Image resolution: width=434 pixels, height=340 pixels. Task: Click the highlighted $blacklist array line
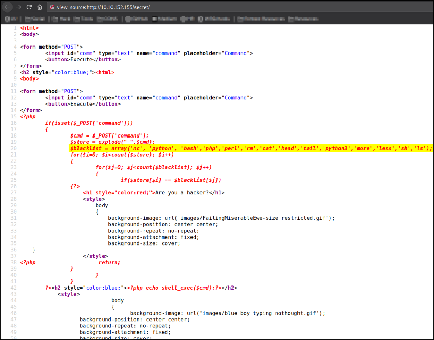click(251, 148)
